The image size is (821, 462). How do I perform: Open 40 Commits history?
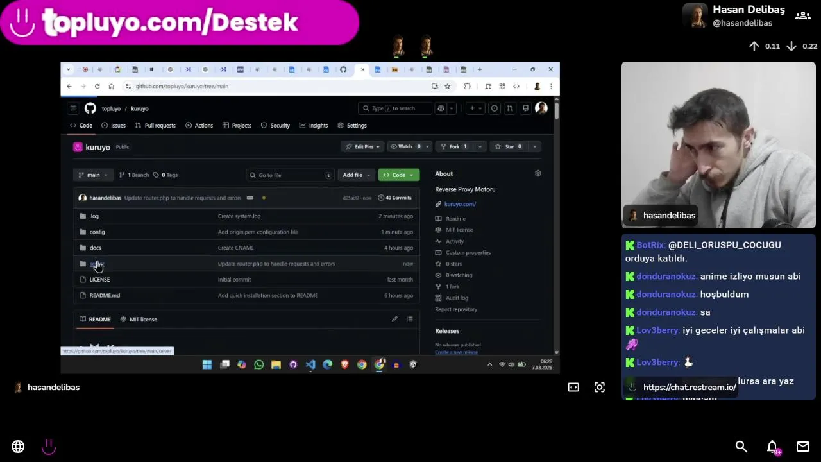pyautogui.click(x=394, y=198)
